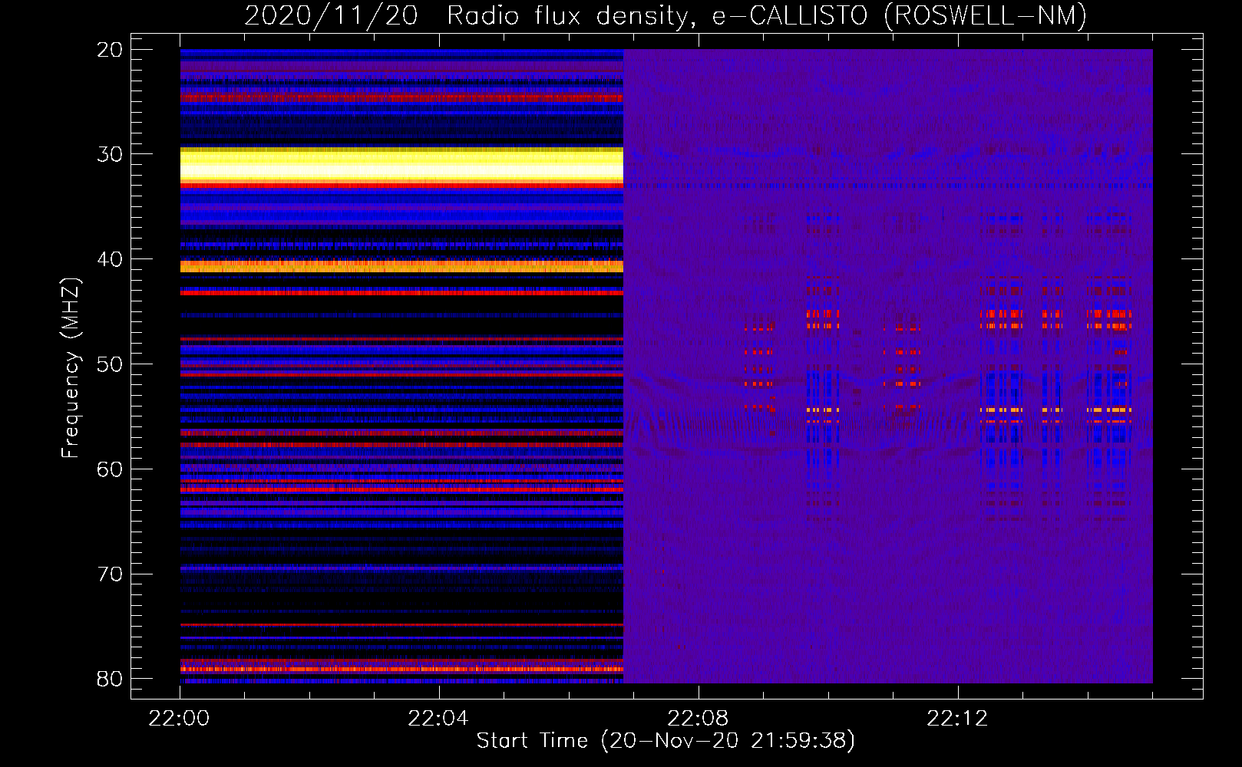Click the 50 frequency tick label

point(111,364)
